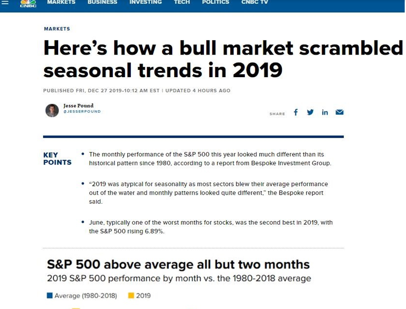406x309 pixels.
Task: Open the Politics navigation item
Action: click(215, 2)
